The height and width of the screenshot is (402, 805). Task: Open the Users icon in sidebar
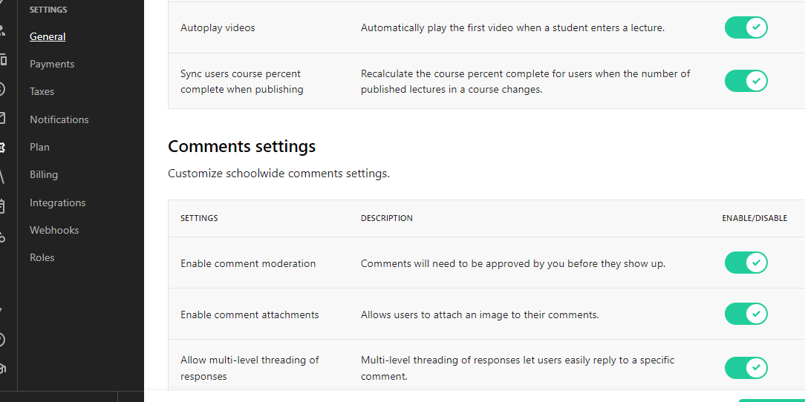click(2, 30)
